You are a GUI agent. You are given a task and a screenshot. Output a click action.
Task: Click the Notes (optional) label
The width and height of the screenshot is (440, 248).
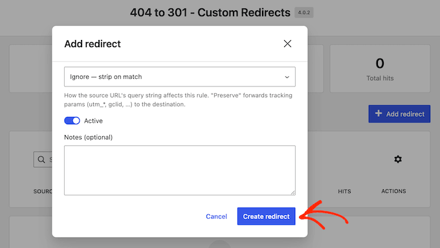pos(89,137)
